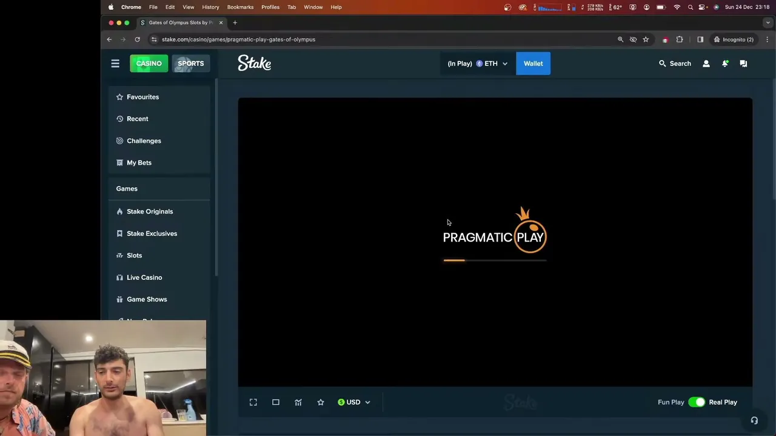Open live stats chart icon

click(x=298, y=402)
